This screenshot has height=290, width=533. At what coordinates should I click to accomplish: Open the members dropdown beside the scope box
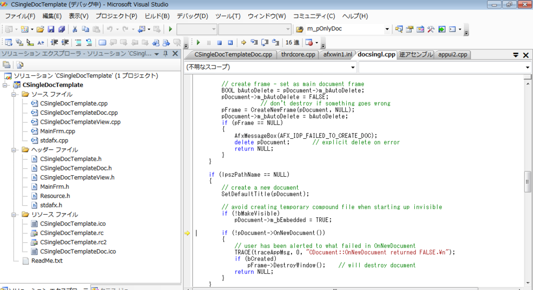(528, 67)
